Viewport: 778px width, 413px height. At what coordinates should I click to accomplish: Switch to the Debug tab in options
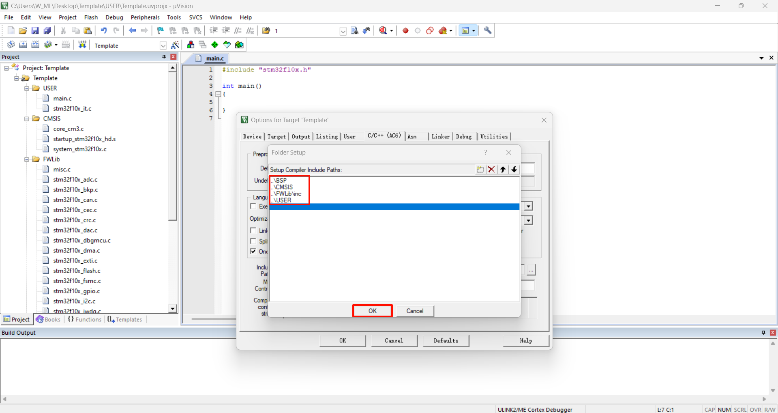pos(464,137)
